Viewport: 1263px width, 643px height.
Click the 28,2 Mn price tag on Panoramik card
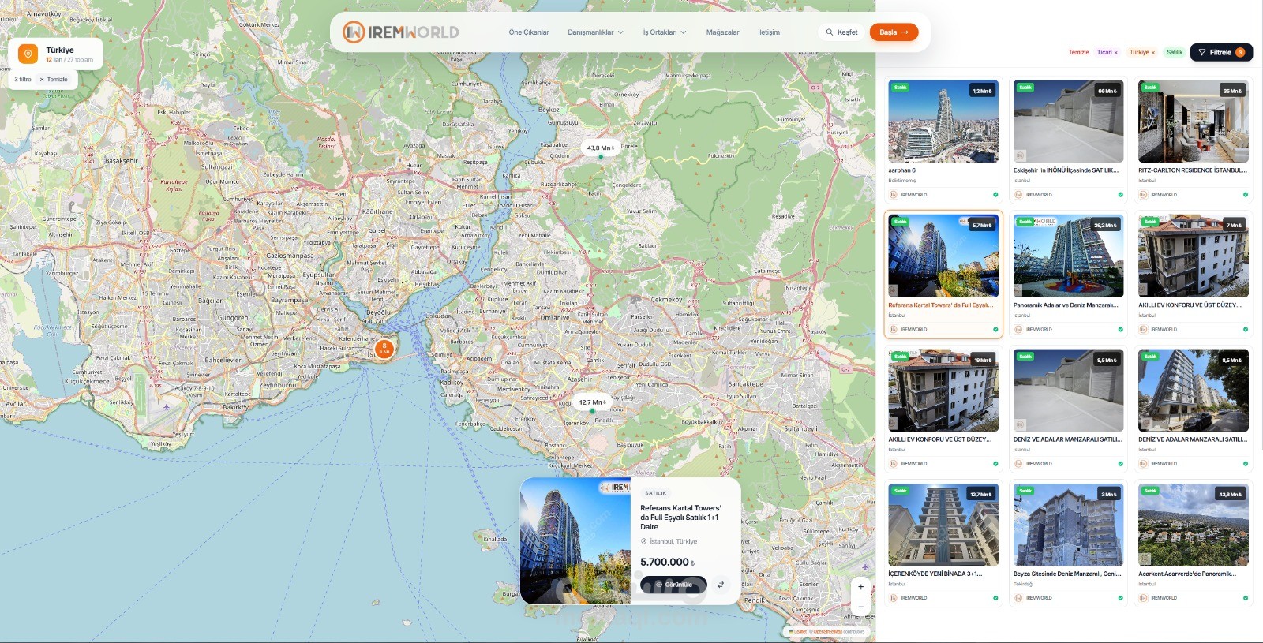point(1105,225)
